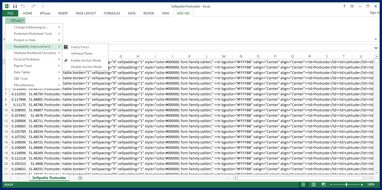Expand Change Addressing to... submenu
Image resolution: width=382 pixels, height=190 pixels.
[34, 27]
